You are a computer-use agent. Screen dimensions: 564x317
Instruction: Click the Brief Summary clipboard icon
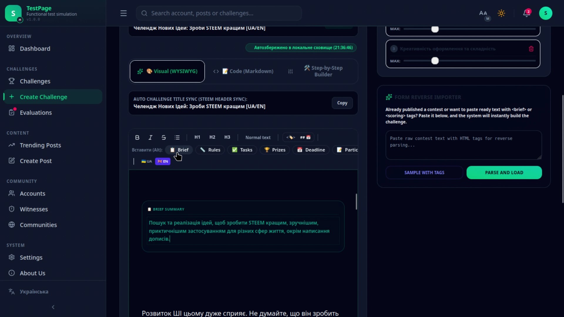pos(149,209)
